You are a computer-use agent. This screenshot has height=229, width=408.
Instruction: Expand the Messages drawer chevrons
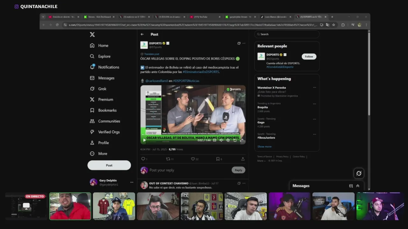[358, 186]
